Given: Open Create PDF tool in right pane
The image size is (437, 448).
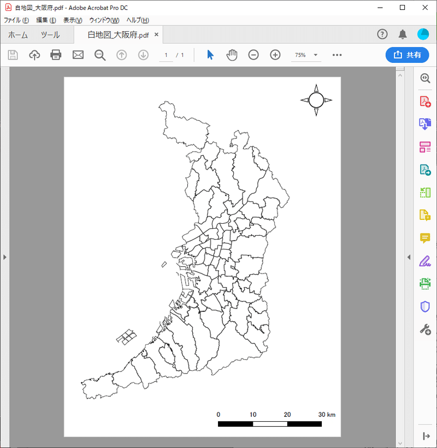Looking at the screenshot, I should [x=425, y=101].
